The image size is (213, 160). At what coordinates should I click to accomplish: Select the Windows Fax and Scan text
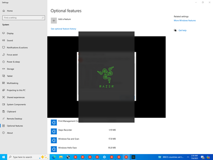(x=69, y=139)
